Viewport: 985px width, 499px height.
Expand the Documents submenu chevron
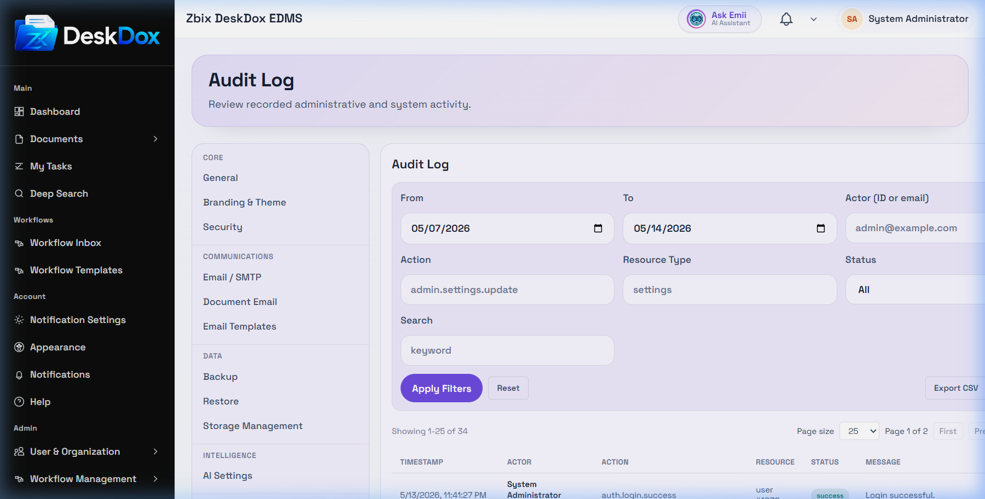[x=155, y=139]
